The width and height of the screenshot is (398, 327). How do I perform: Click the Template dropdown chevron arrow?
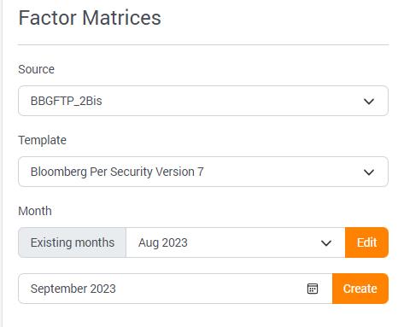pos(369,172)
